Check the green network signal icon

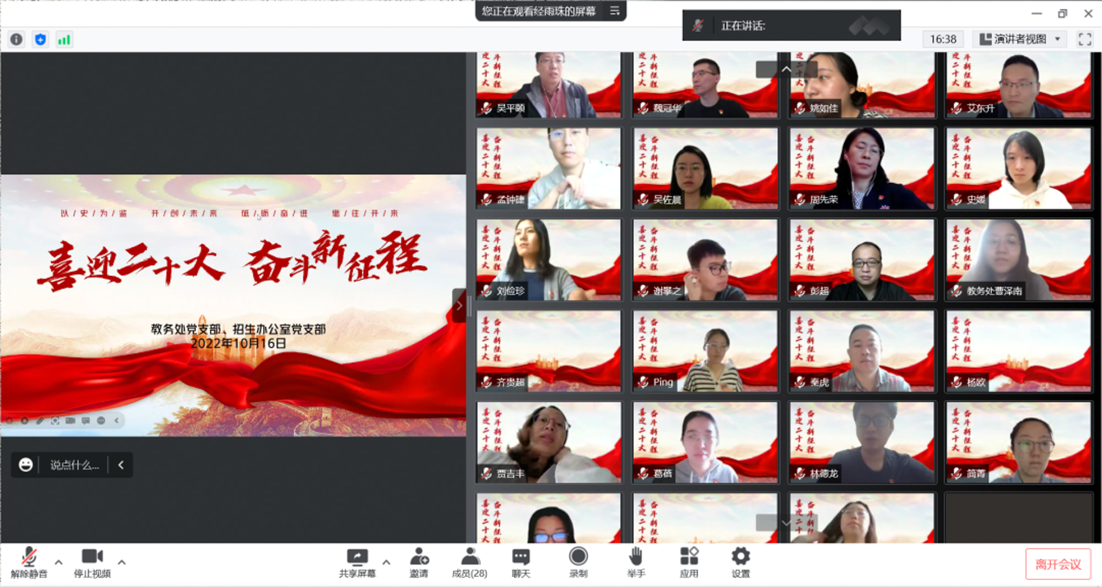(64, 39)
